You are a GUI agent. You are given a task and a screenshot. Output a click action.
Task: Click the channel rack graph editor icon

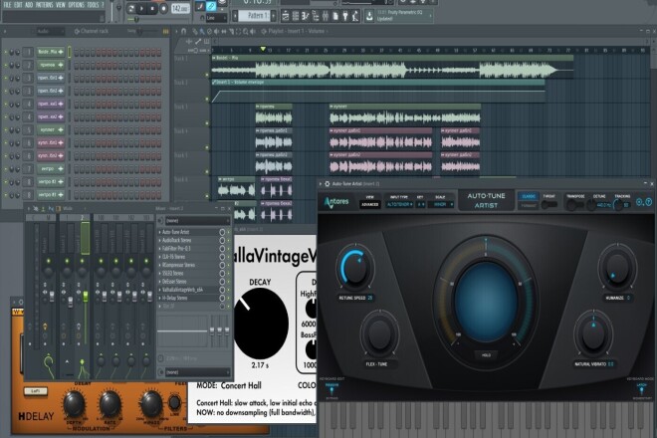[x=166, y=31]
